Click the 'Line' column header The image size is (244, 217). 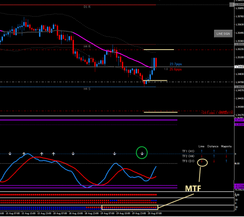point(202,146)
